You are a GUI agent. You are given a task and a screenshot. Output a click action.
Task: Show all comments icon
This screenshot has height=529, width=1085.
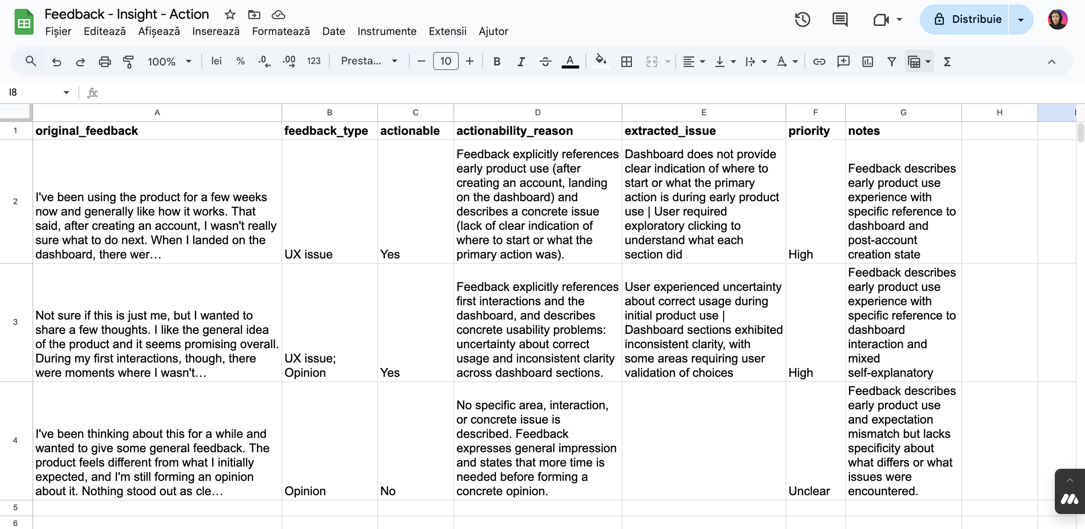pos(840,20)
